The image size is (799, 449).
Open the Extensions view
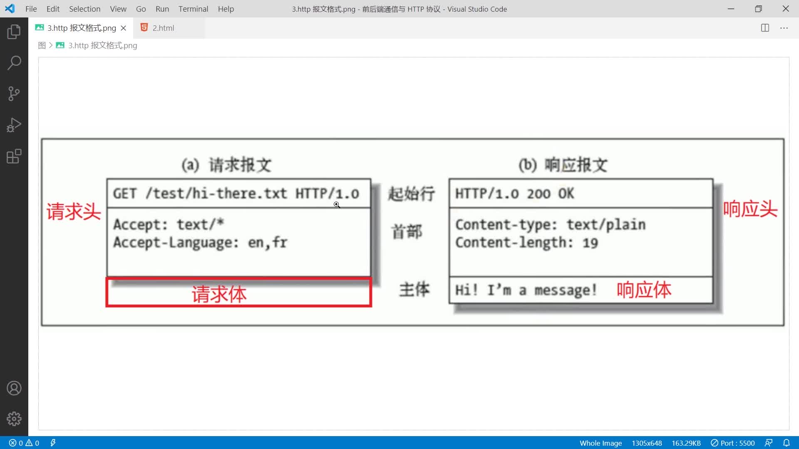(x=14, y=156)
